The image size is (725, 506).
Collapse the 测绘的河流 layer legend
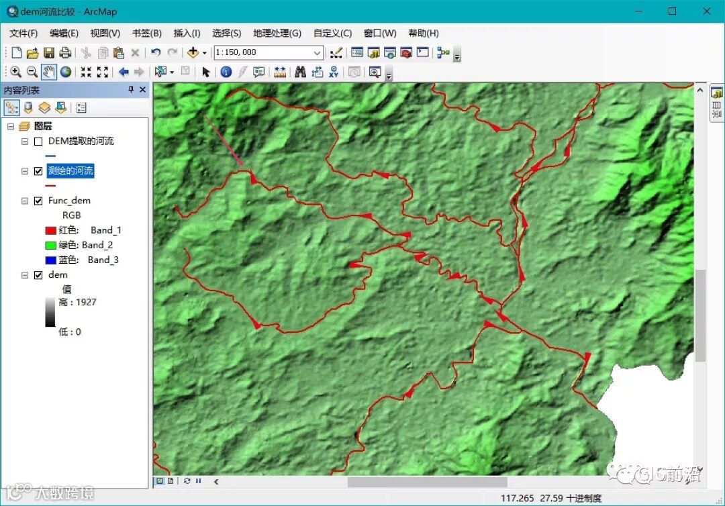[x=25, y=171]
